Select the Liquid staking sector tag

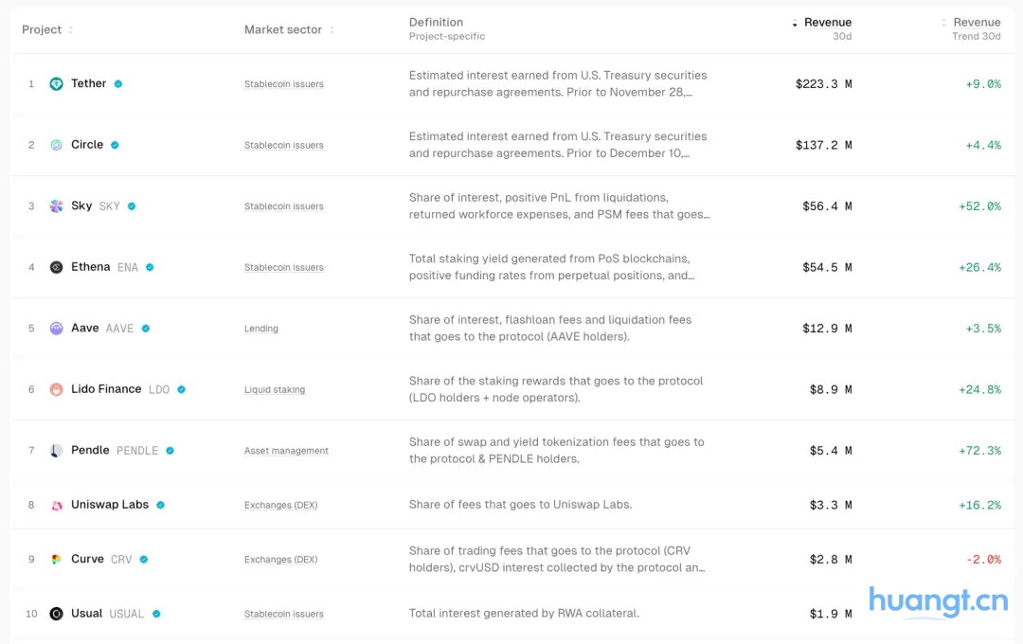click(x=275, y=390)
